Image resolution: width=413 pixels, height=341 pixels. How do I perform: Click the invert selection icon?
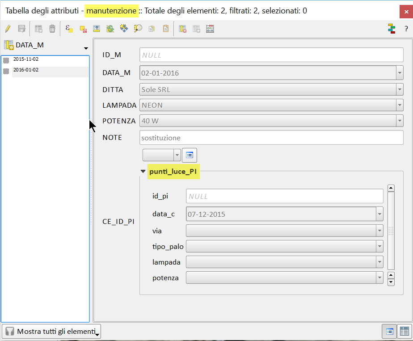coord(110,29)
